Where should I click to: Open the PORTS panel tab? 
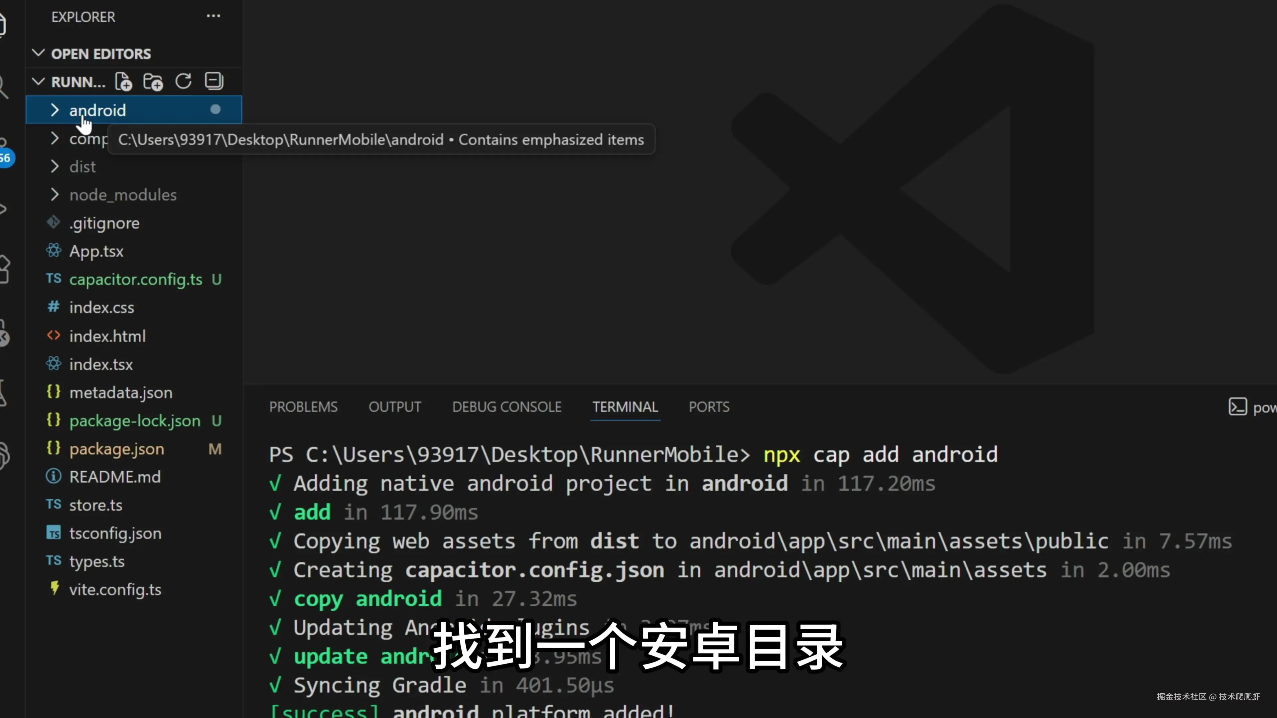click(x=709, y=407)
